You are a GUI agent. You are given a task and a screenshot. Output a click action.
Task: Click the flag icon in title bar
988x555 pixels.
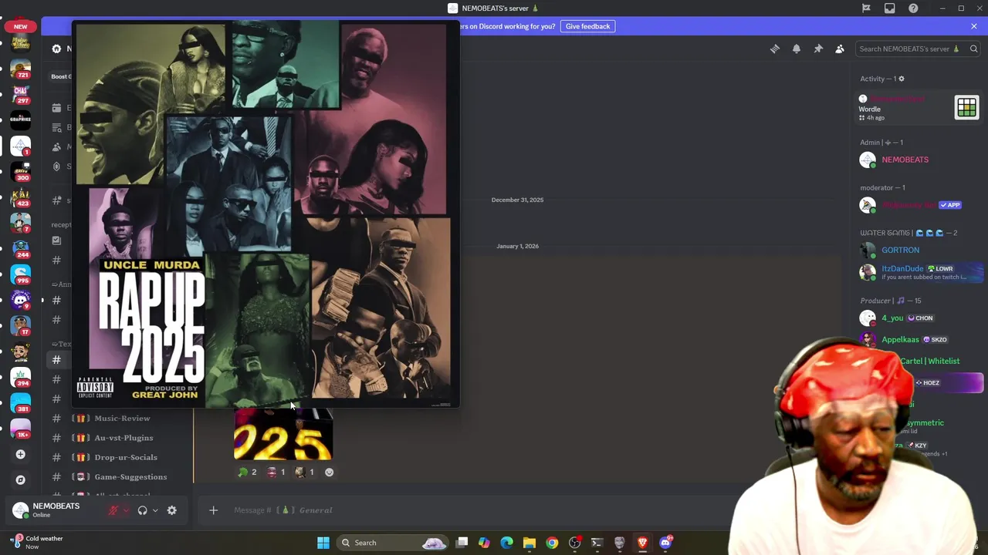[x=866, y=8]
